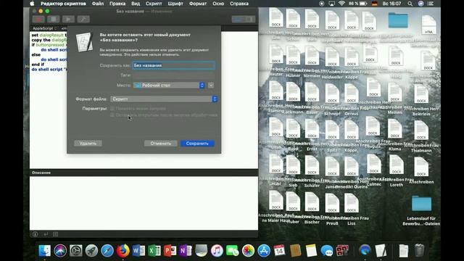
Task: Select the file name field «Без названия»
Action: (x=174, y=65)
